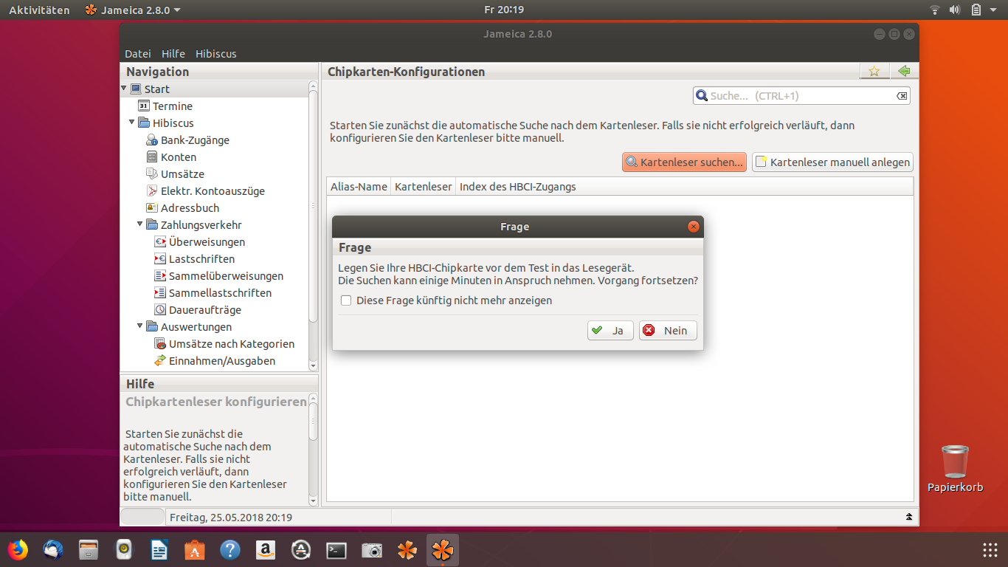Open system tray volume icon
The image size is (1008, 567).
point(955,10)
